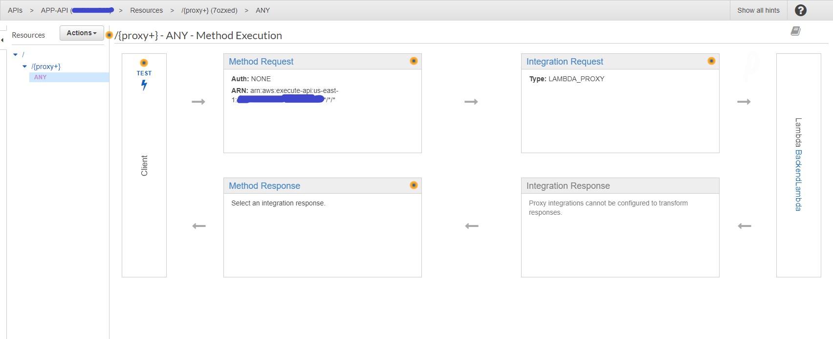Viewport: 833px width, 339px height.
Task: Click the vertical Client label
Action: [144, 165]
